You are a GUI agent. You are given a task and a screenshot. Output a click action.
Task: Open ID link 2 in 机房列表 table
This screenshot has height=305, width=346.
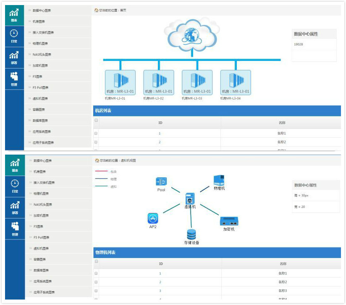(160, 142)
